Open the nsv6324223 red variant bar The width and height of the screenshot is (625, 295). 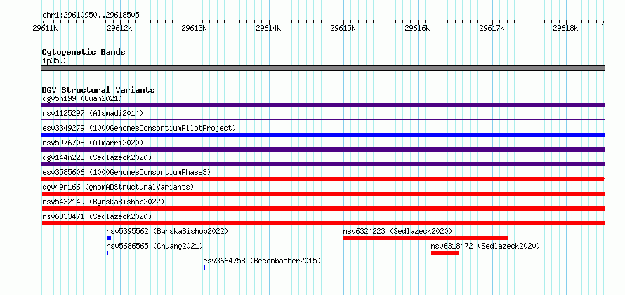pos(426,238)
